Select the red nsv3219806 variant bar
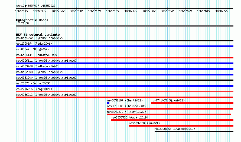Screen dimensions: 241x142 click(x=170, y=109)
